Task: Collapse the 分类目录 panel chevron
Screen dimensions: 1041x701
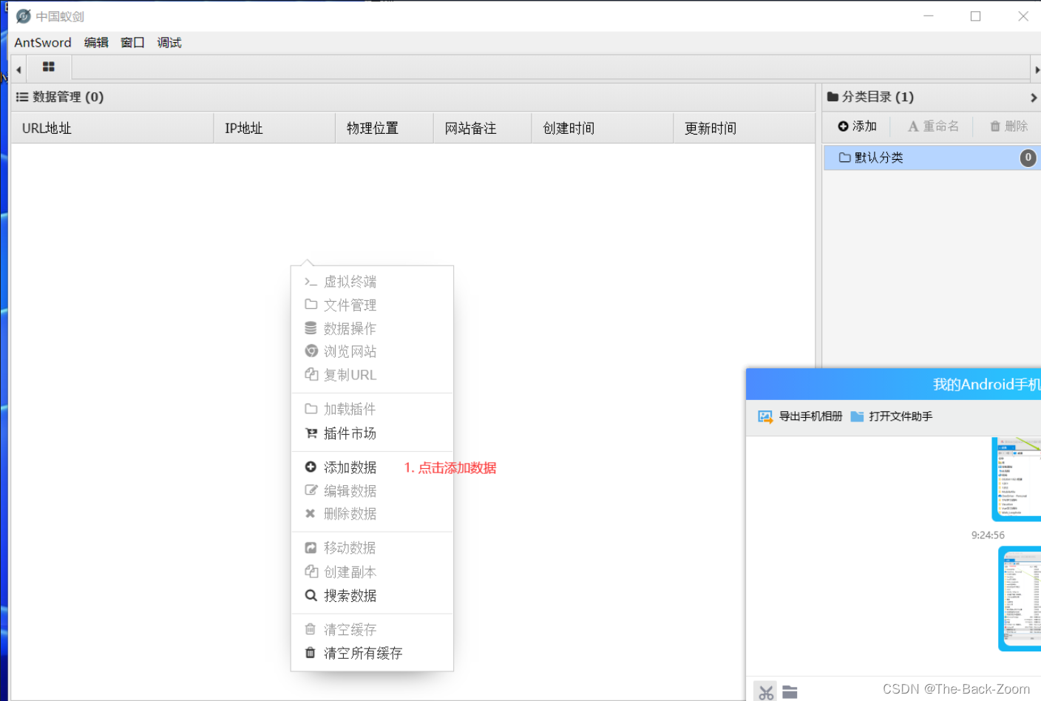Action: [1034, 98]
